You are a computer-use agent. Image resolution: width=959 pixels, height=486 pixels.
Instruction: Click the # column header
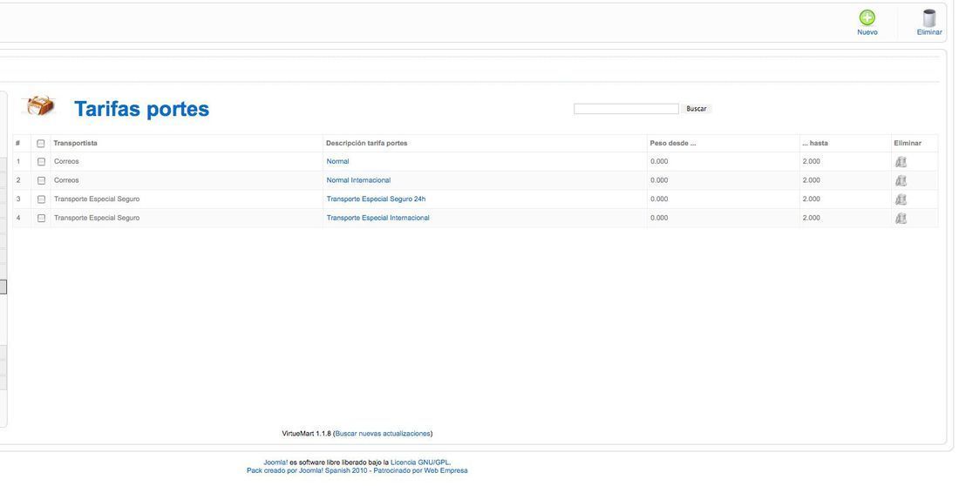[17, 143]
